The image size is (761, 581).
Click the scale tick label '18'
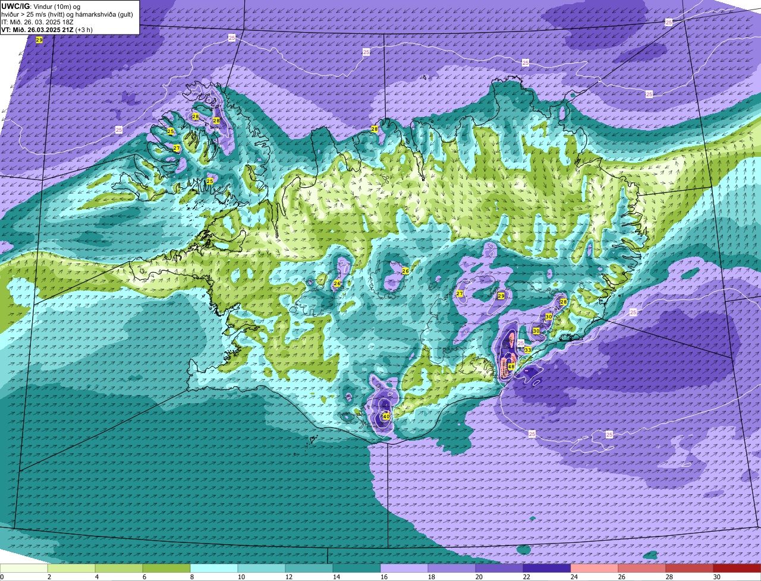(x=432, y=577)
